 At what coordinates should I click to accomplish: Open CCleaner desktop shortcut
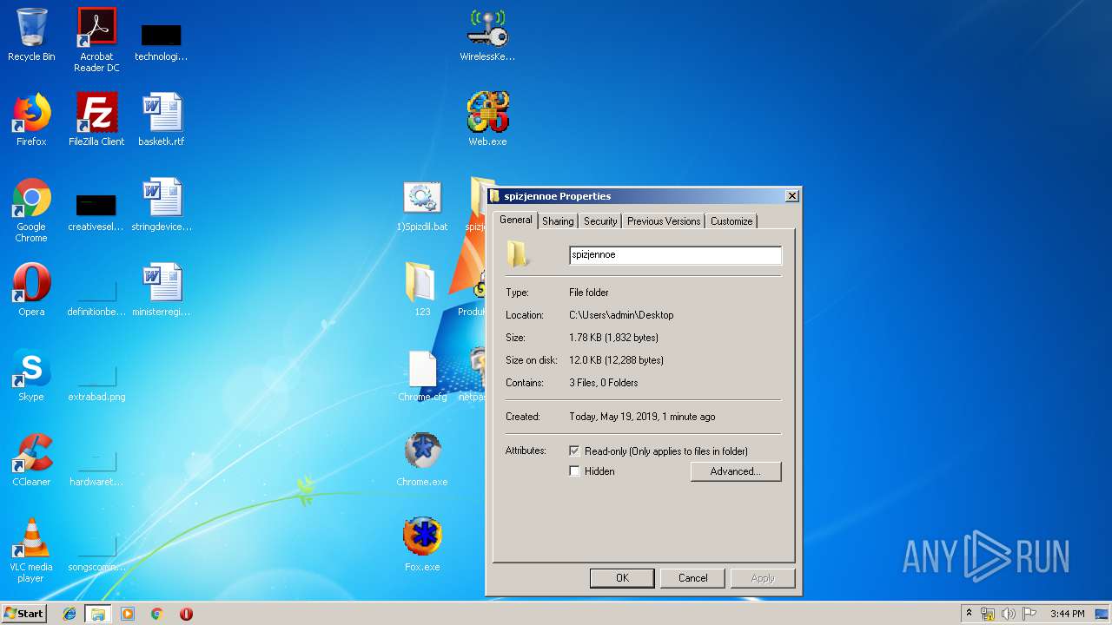click(x=31, y=460)
